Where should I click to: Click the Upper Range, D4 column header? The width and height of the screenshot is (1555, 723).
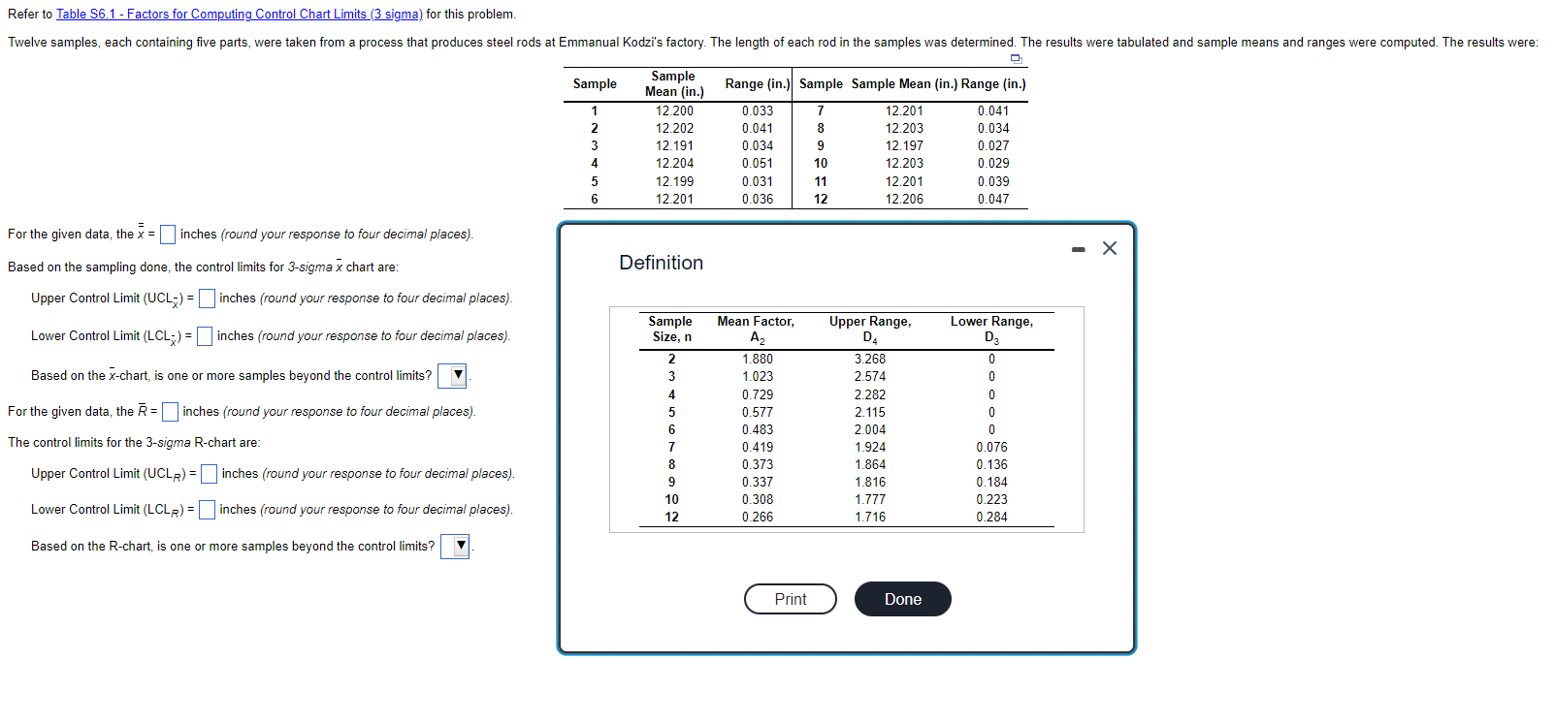870,330
